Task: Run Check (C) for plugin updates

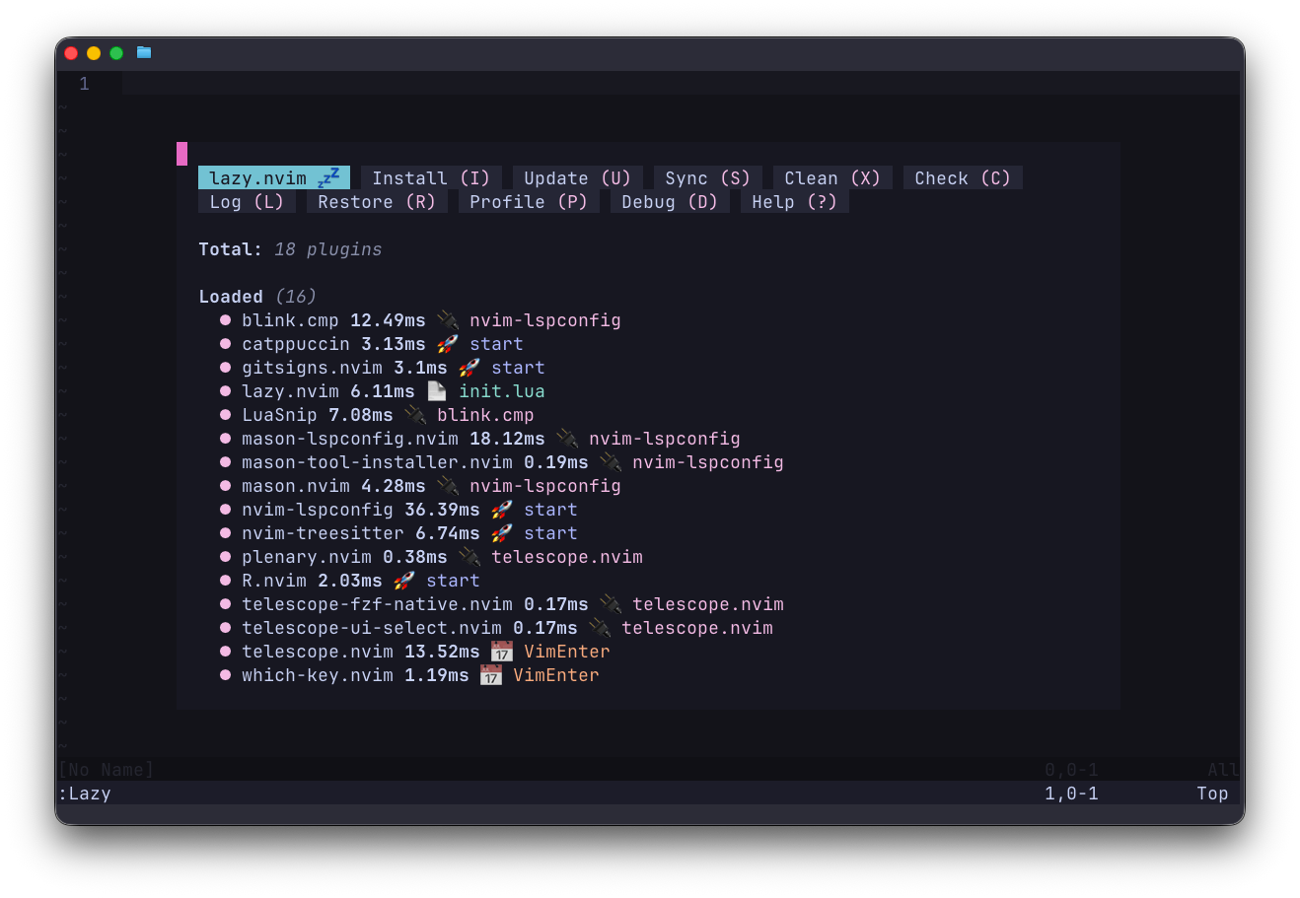Action: 963,178
